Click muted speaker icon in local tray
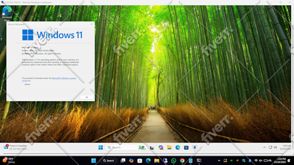Image resolution: width=294 pixels, height=165 pixels. pyautogui.click(x=261, y=161)
